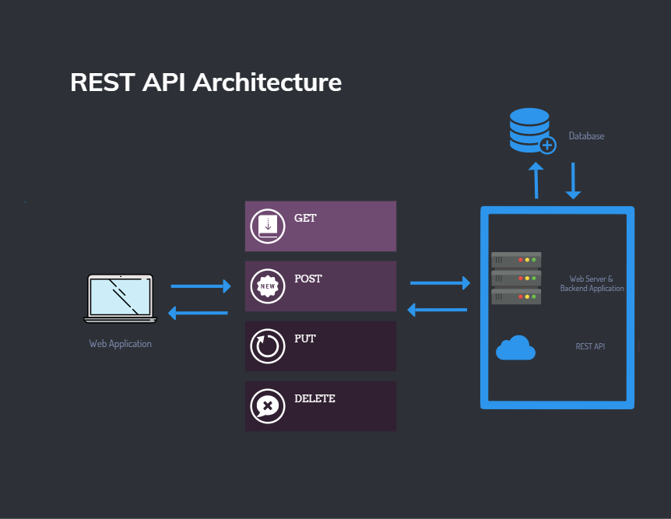Click the Web Server & Backend Application label
This screenshot has height=519, width=671.
592,283
